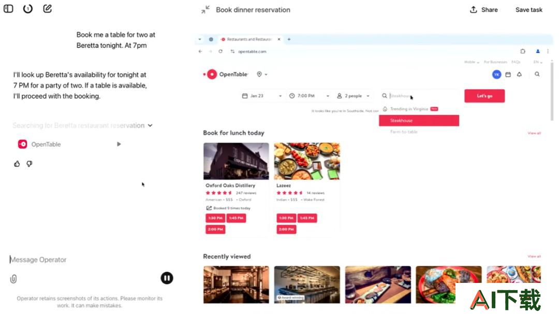Toggle the sidebar panel icon
The height and width of the screenshot is (314, 559).
(8, 9)
